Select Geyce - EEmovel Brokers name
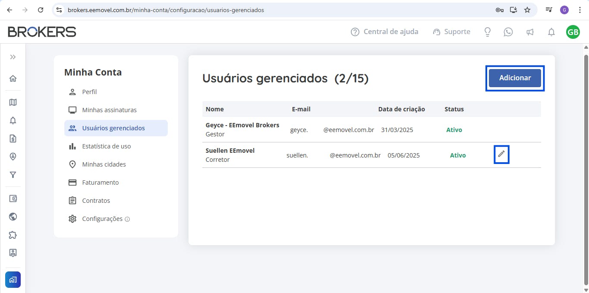 click(243, 125)
